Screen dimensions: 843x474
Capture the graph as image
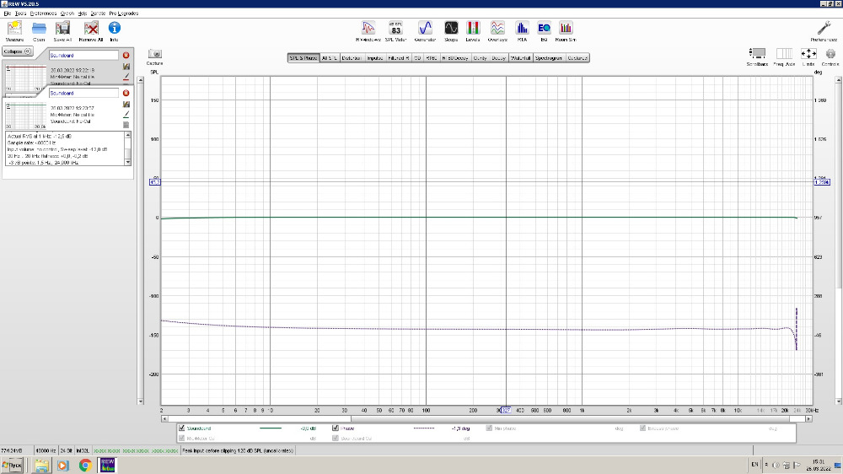(155, 56)
